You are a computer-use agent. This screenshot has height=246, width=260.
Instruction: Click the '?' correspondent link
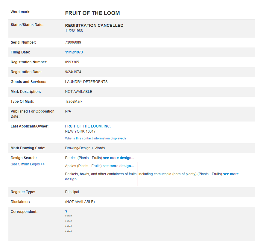[66, 211]
